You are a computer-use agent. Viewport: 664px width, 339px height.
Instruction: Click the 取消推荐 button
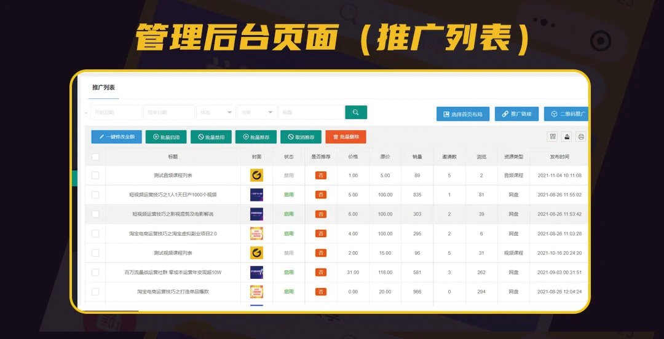(301, 137)
